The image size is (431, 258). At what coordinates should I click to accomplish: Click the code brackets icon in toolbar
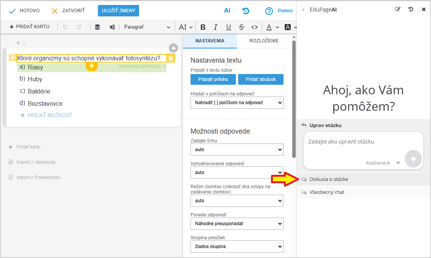coord(255,27)
